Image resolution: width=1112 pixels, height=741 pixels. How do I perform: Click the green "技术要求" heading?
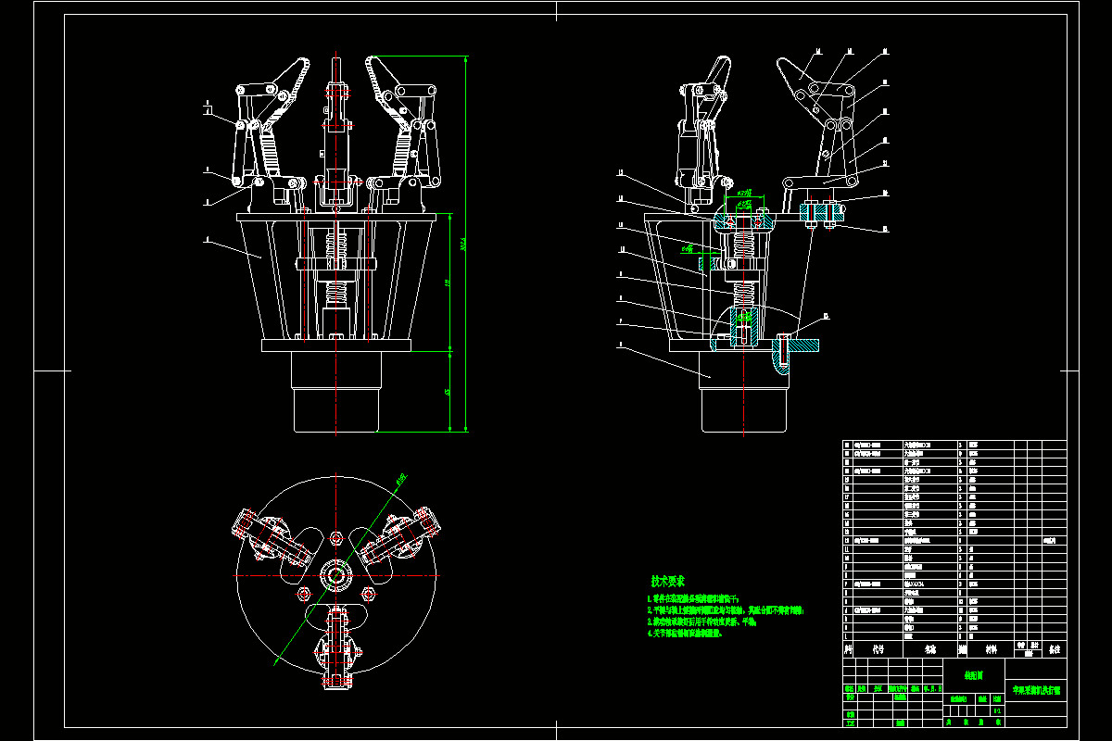click(668, 582)
